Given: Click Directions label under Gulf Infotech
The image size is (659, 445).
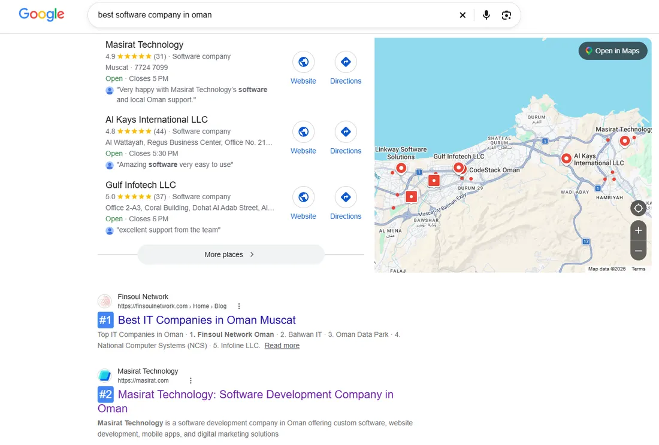Looking at the screenshot, I should point(346,217).
